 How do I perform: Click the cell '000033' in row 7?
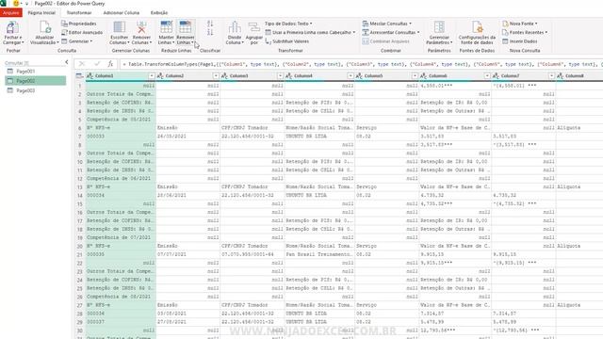pos(121,137)
